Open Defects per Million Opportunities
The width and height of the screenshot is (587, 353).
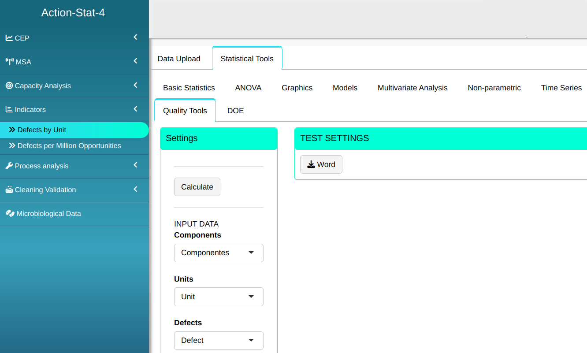point(69,145)
